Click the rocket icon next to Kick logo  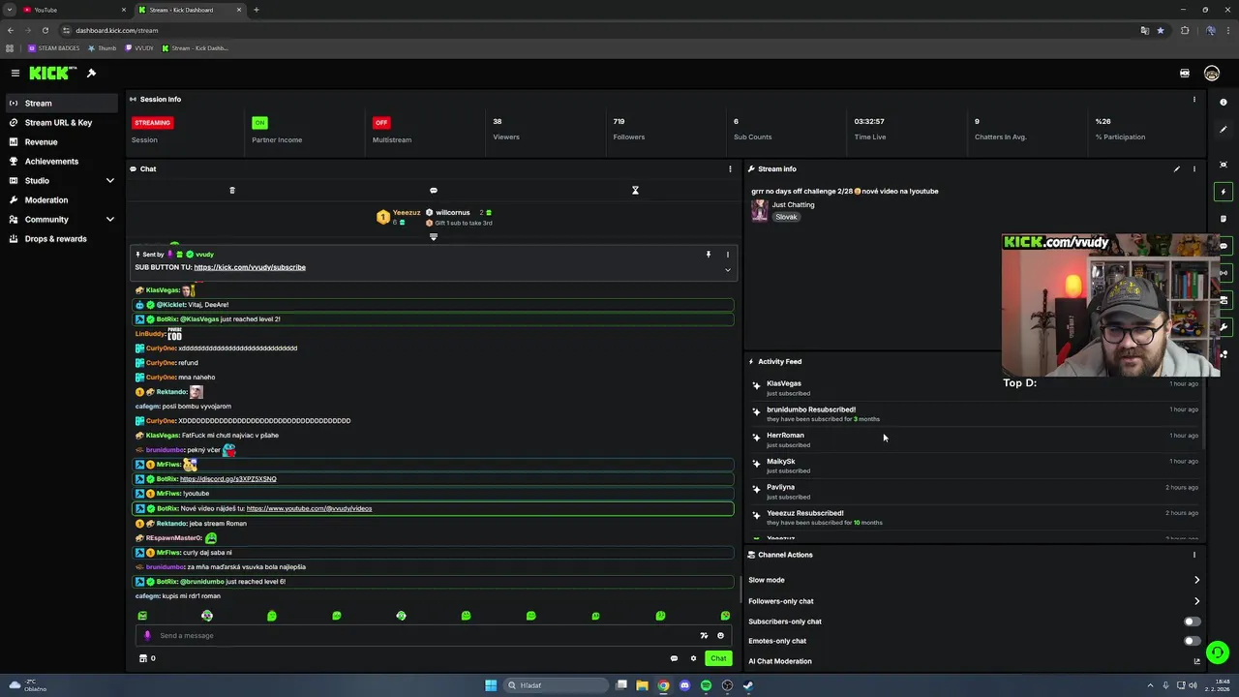pos(91,73)
